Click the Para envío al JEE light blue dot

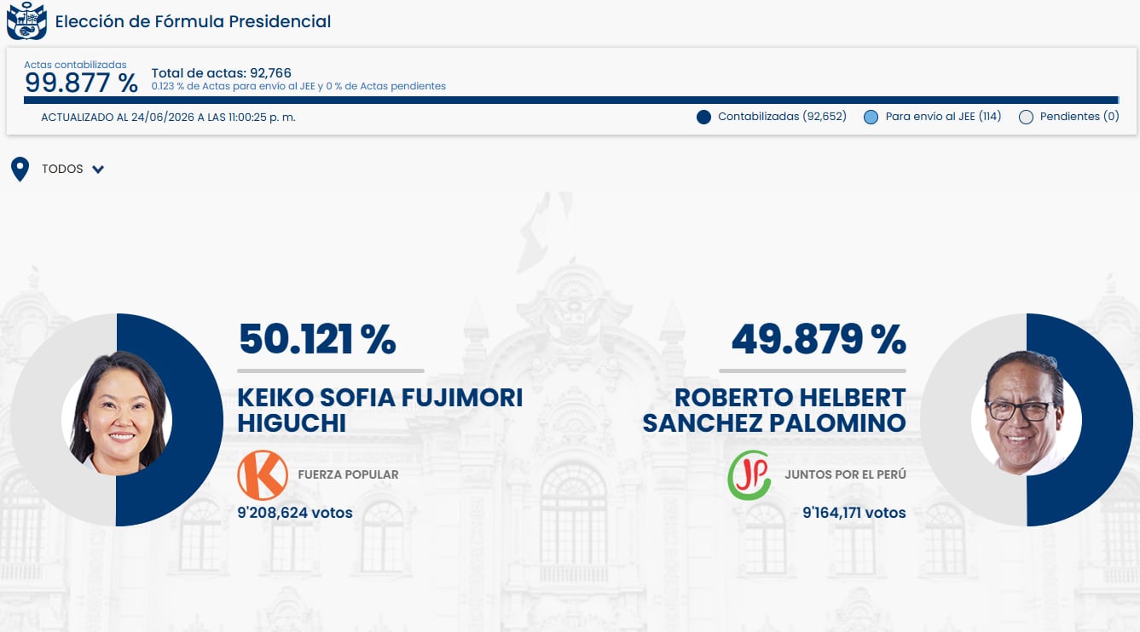click(871, 118)
